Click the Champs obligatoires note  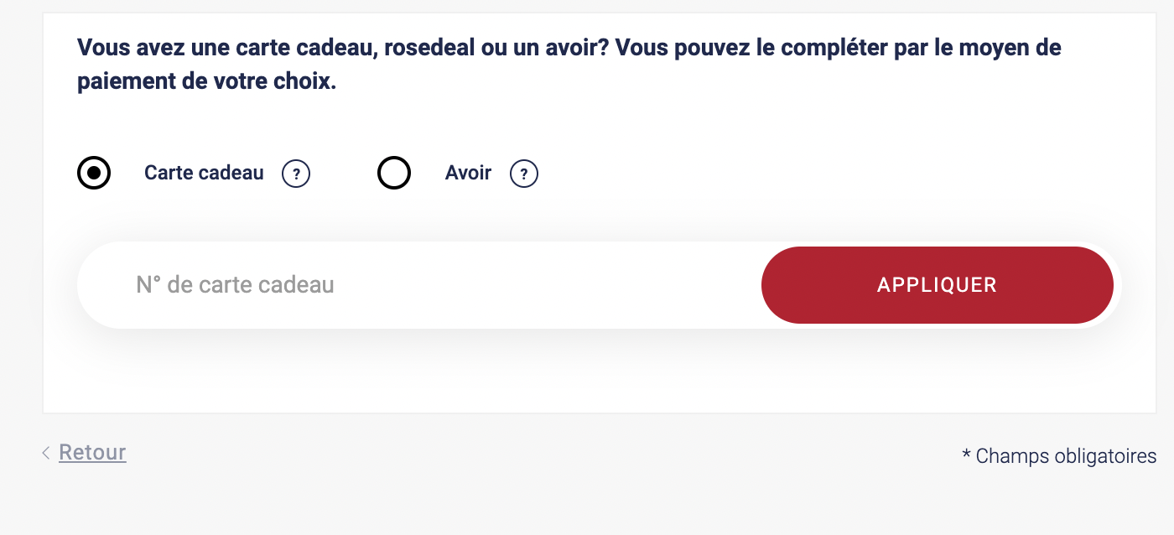(1059, 456)
